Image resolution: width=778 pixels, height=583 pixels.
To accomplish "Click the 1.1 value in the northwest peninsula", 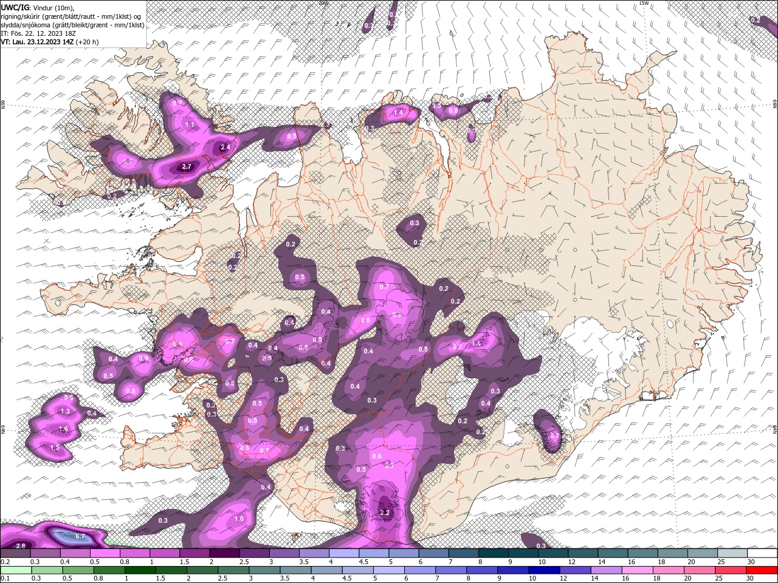I will click(x=189, y=124).
